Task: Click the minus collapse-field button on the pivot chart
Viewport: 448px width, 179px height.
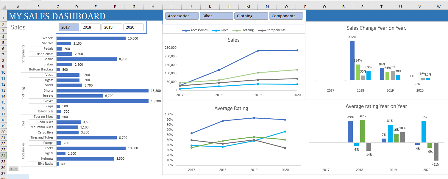Action: point(16,169)
